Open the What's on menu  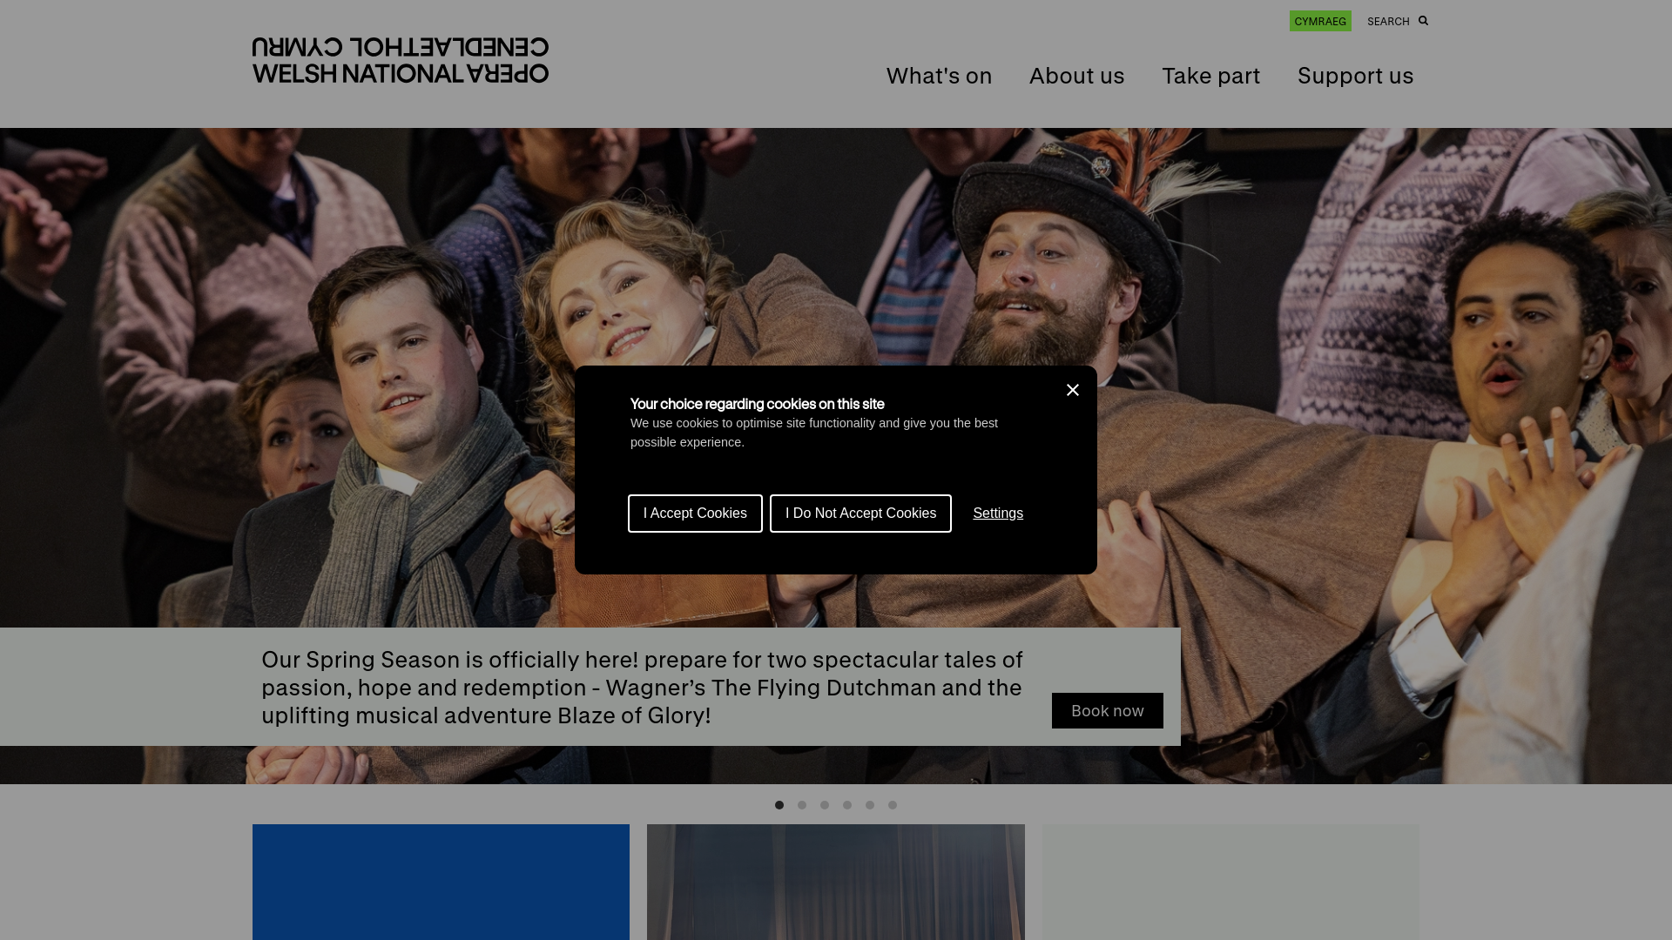pyautogui.click(x=939, y=76)
